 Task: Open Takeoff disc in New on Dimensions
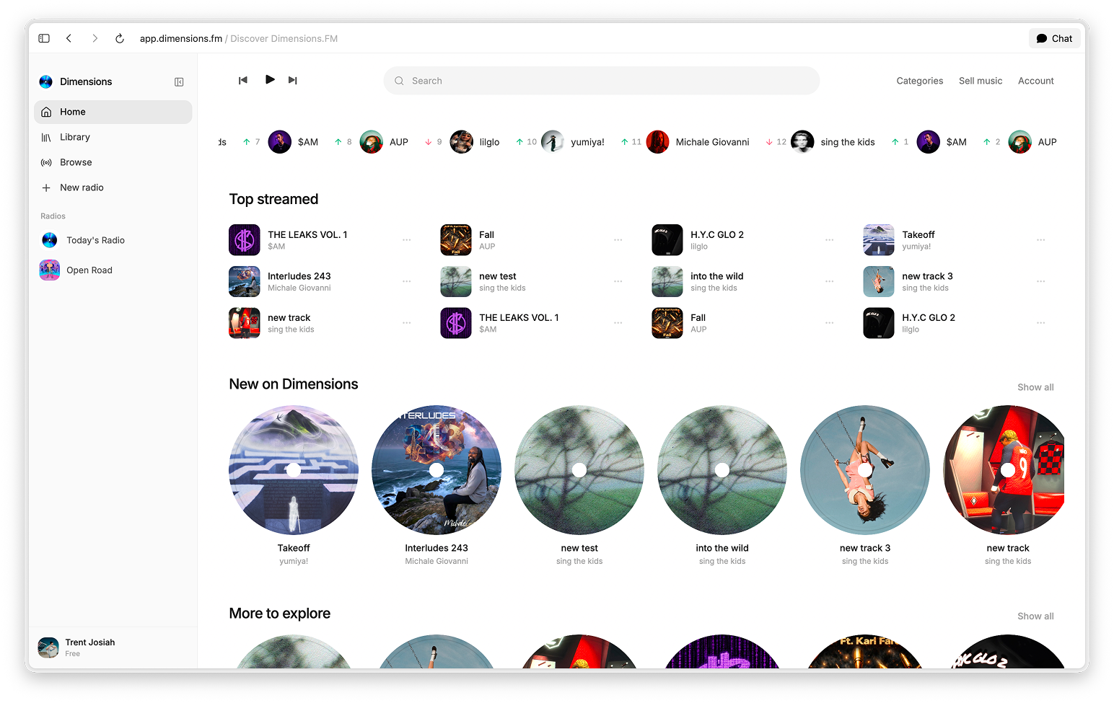coord(294,470)
